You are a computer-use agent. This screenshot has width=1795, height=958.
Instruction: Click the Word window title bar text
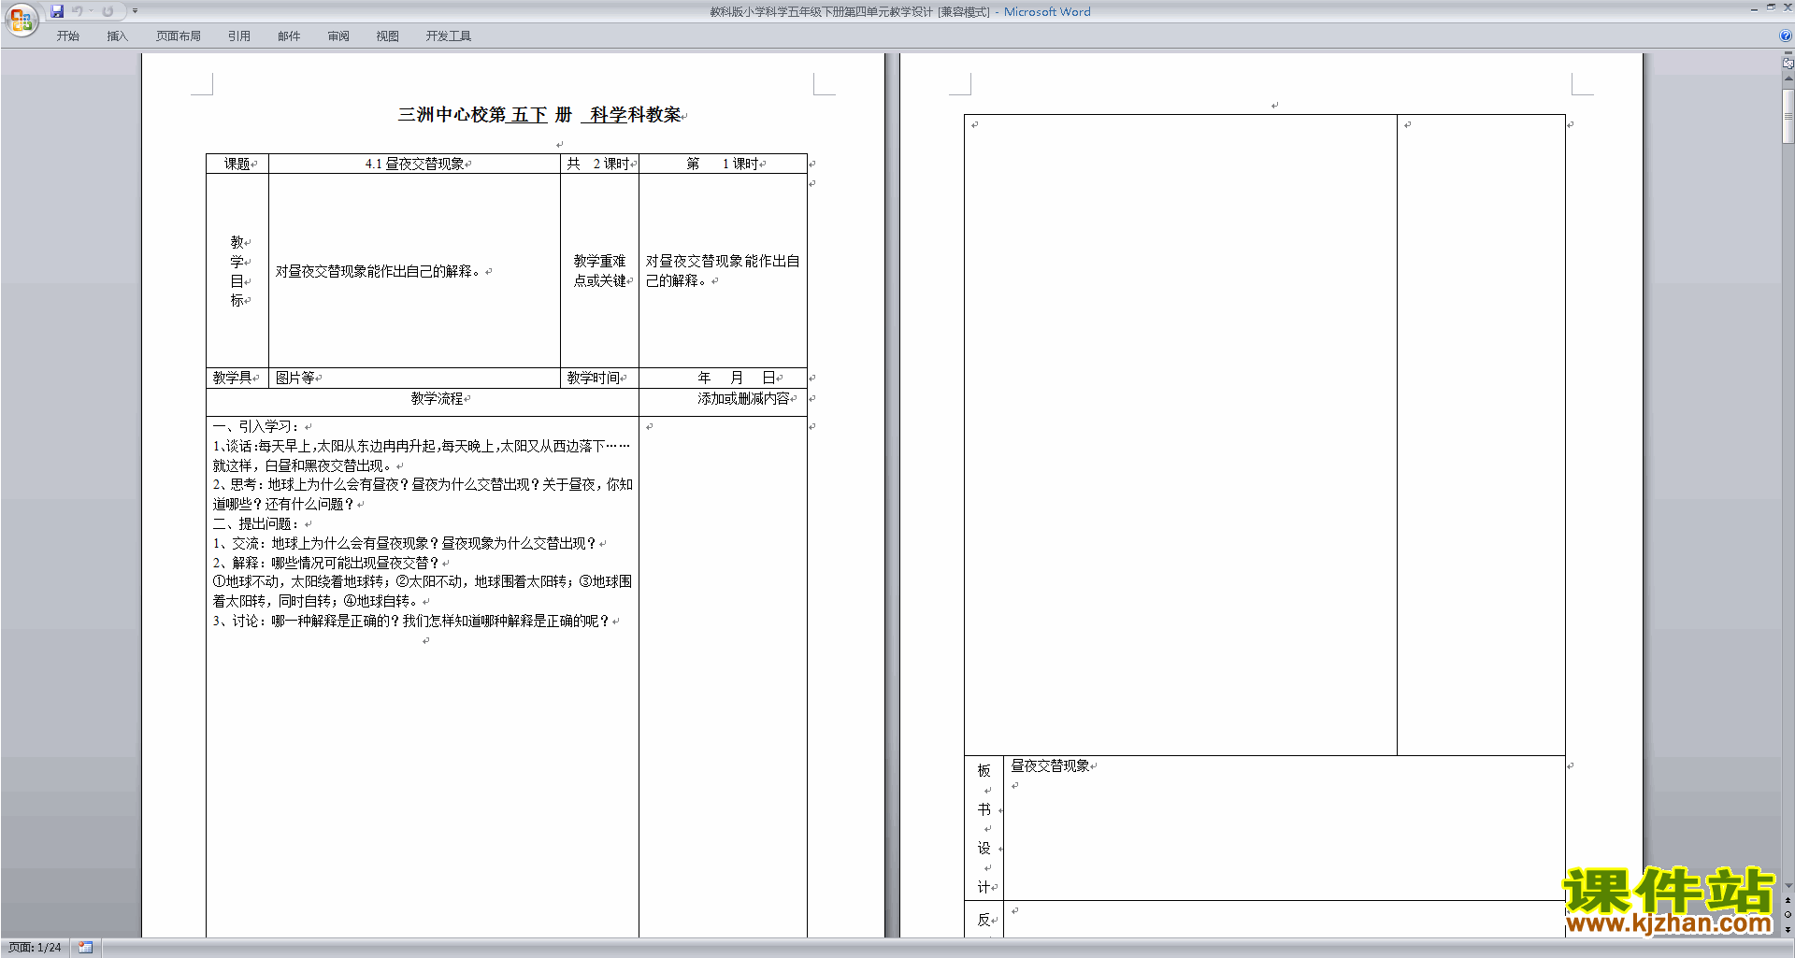900,12
